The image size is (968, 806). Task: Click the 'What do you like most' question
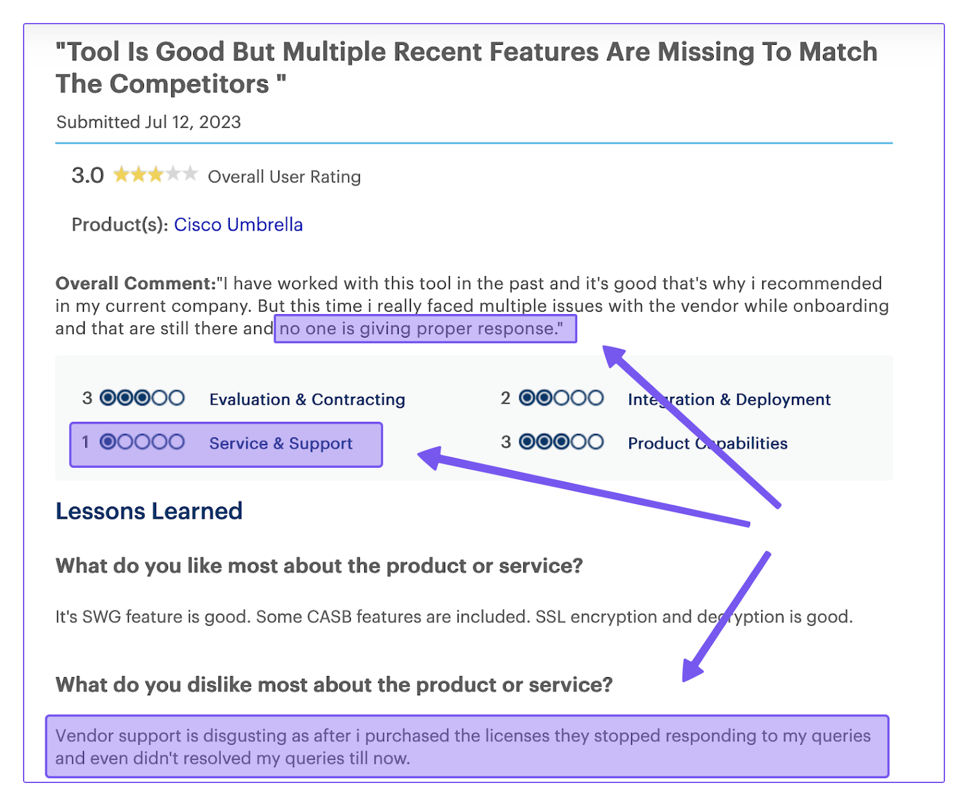point(319,566)
